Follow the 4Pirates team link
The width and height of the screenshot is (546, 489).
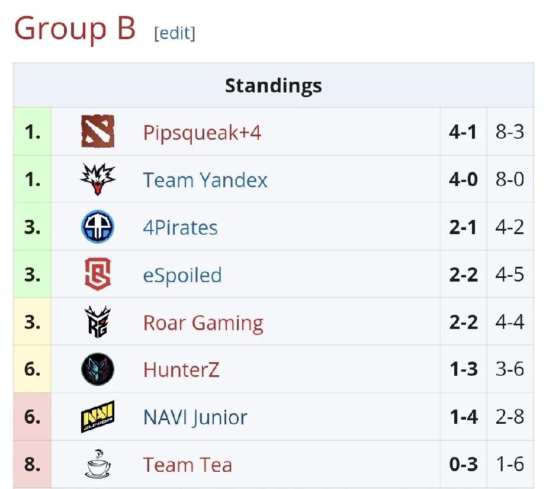pyautogui.click(x=180, y=228)
